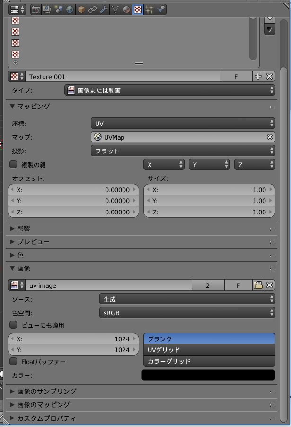Open an image file with the folder icon
This screenshot has width=291, height=427.
(258, 285)
